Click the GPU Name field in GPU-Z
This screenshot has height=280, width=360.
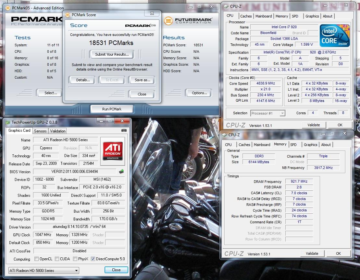point(66,140)
